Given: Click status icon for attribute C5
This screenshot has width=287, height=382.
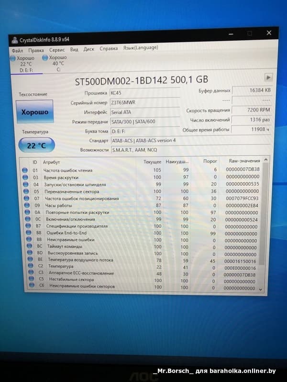Looking at the screenshot, I should click(x=32, y=279).
